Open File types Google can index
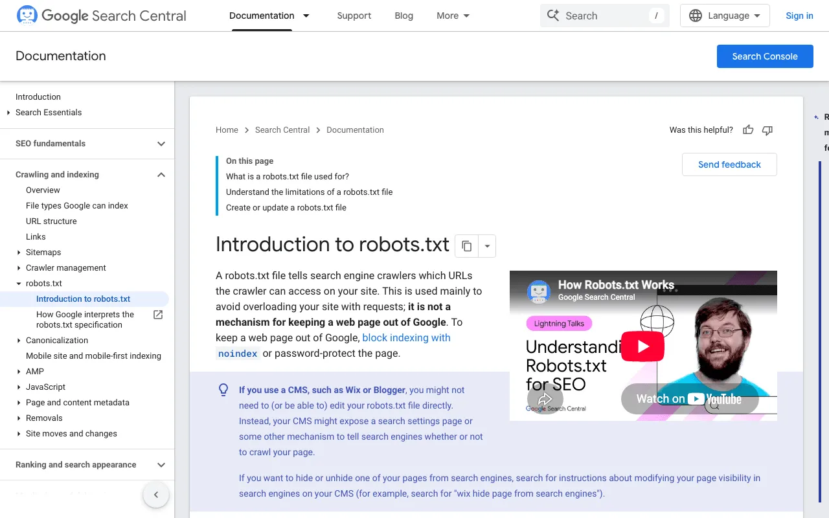The image size is (829, 518). [77, 206]
